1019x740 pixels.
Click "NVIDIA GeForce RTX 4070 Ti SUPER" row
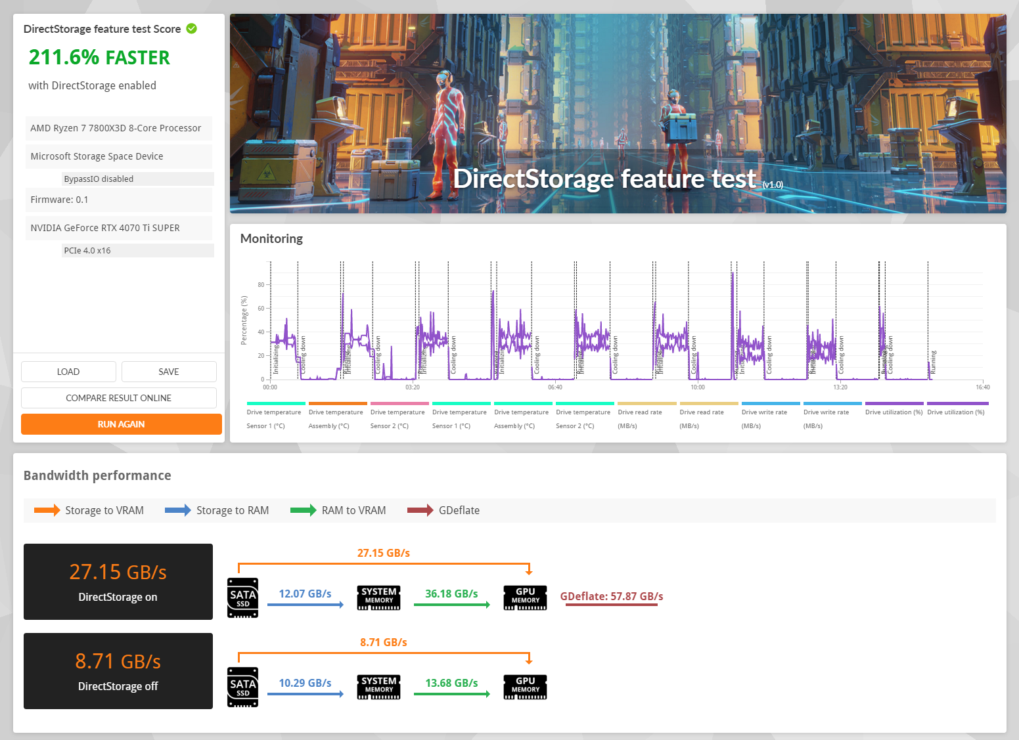click(x=119, y=228)
